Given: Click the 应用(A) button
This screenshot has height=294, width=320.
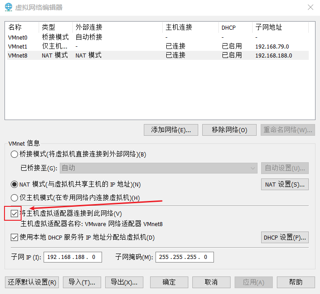Looking at the screenshot, I should click(x=253, y=282).
